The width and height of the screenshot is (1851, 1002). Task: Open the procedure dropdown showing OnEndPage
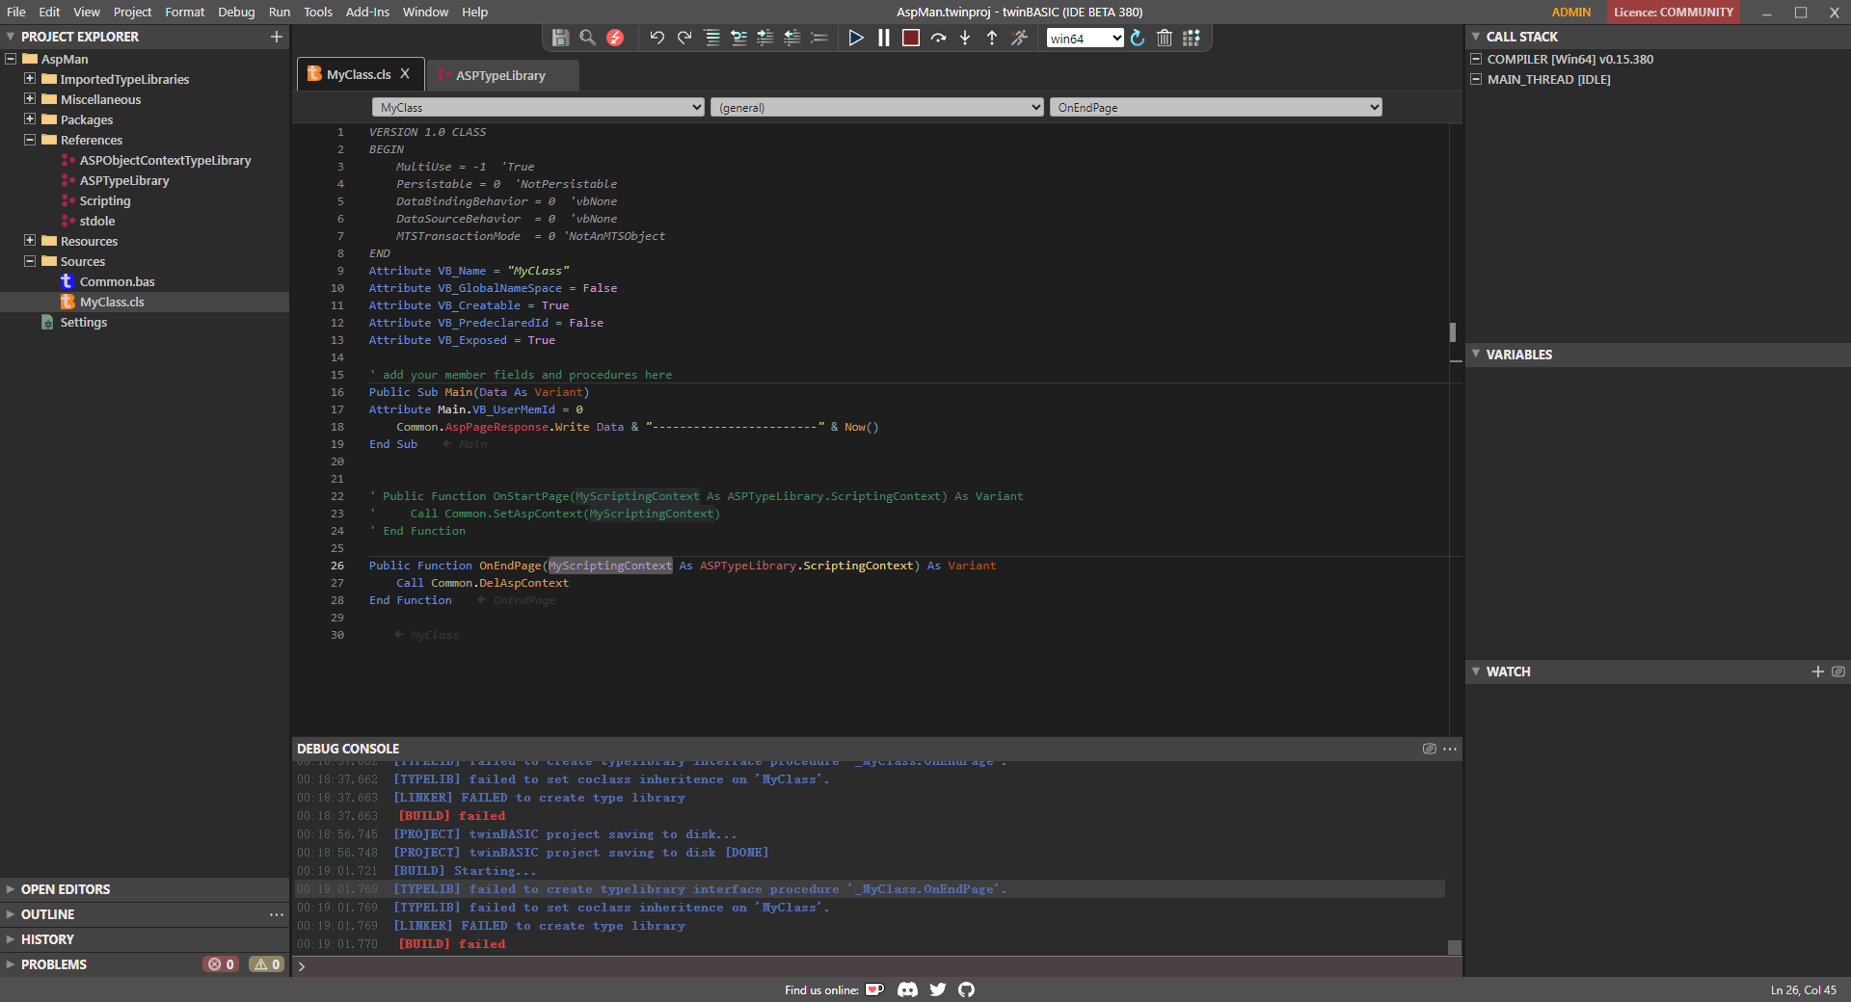1215,107
